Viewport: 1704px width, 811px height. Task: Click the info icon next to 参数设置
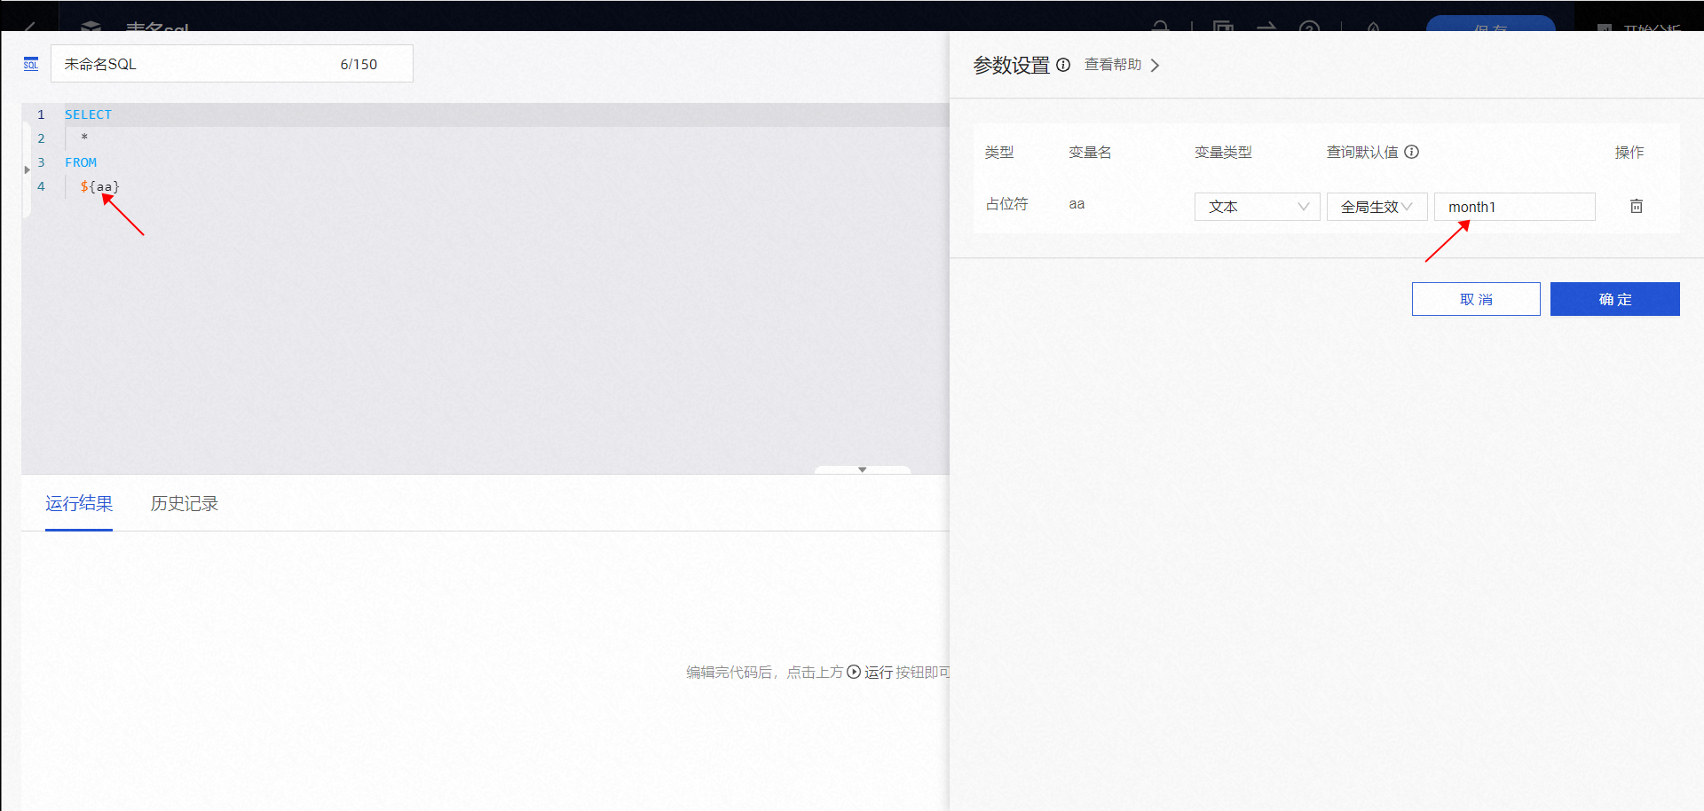click(x=1063, y=65)
